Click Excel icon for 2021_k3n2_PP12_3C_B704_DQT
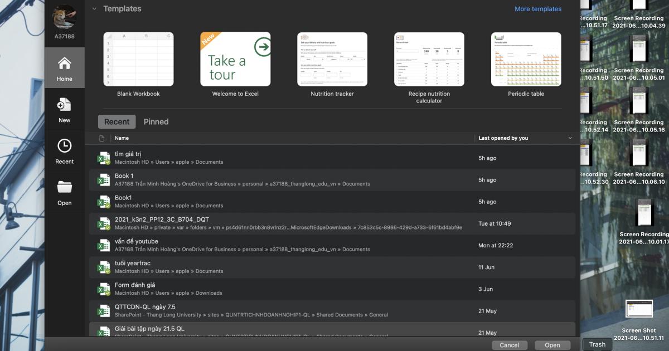 click(104, 223)
